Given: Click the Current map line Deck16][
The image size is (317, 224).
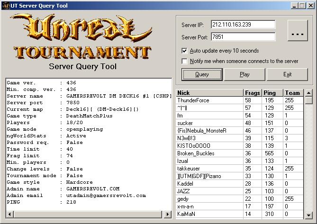Looking at the screenshot, I should 73,109.
